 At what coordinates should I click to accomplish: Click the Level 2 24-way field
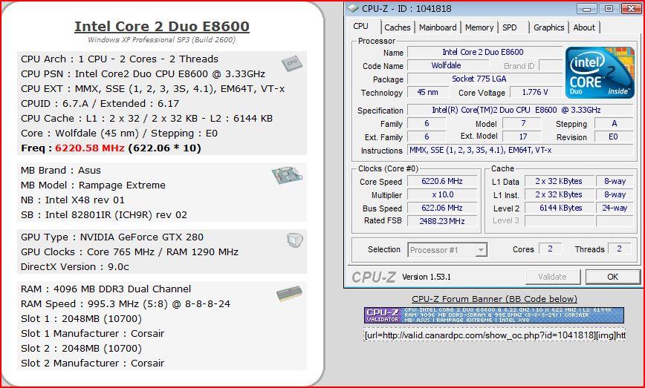(615, 208)
